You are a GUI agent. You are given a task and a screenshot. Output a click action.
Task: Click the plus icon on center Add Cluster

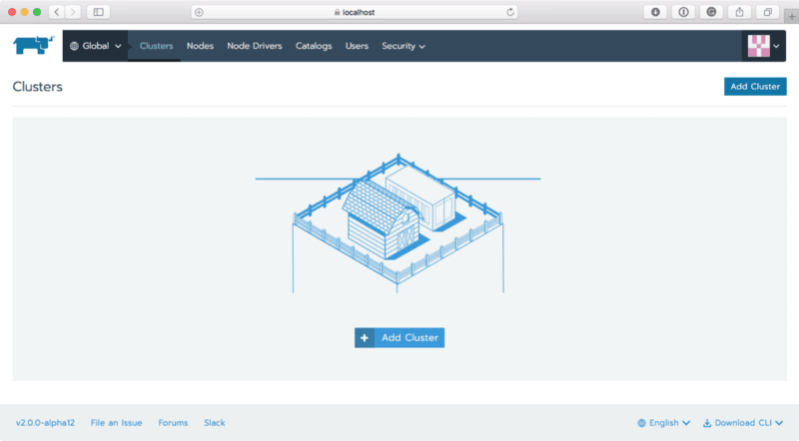(x=365, y=338)
